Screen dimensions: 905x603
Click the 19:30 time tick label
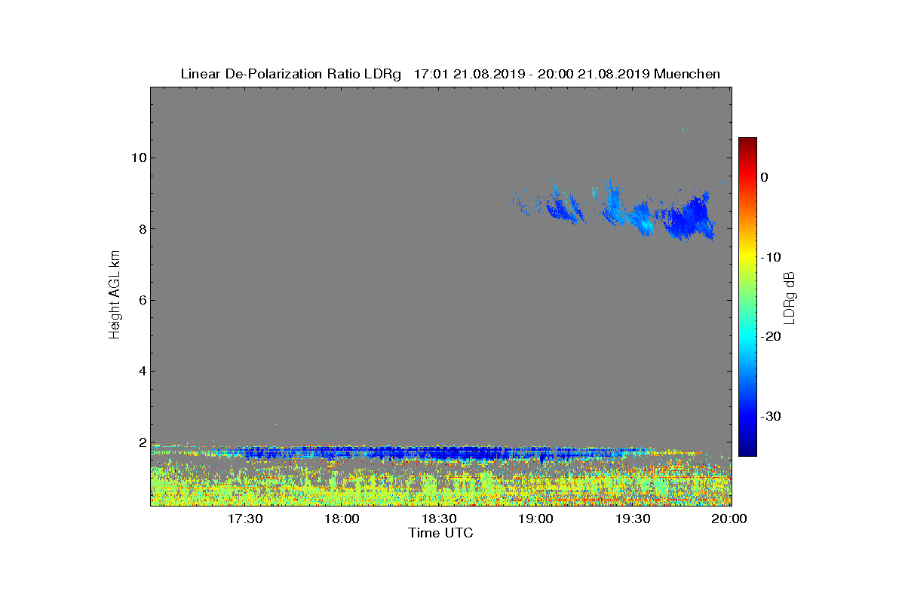[x=634, y=519]
